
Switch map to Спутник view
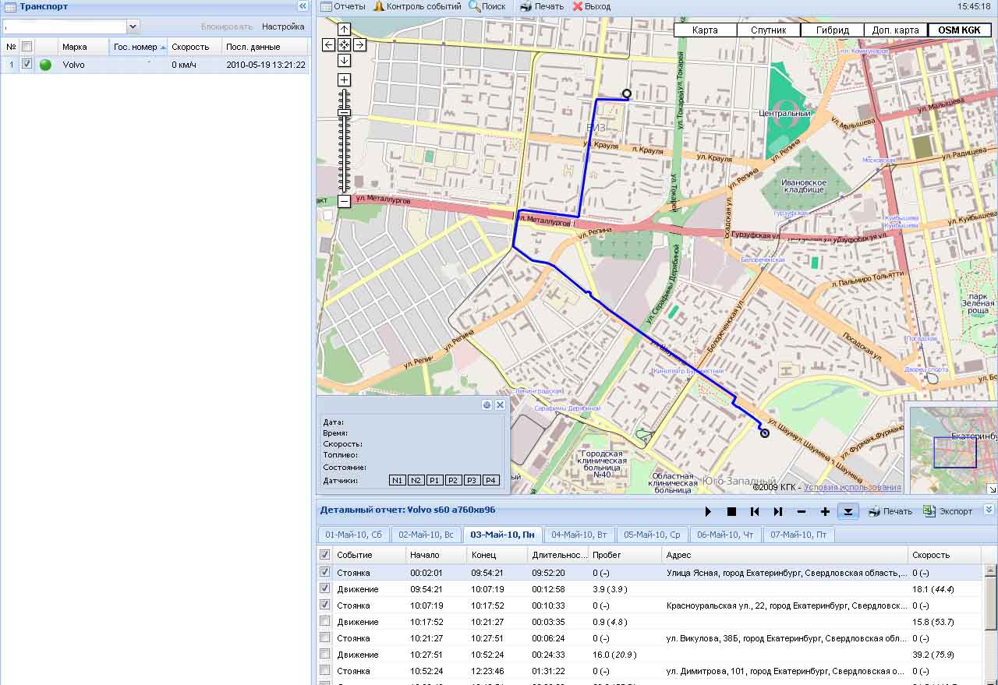[768, 30]
